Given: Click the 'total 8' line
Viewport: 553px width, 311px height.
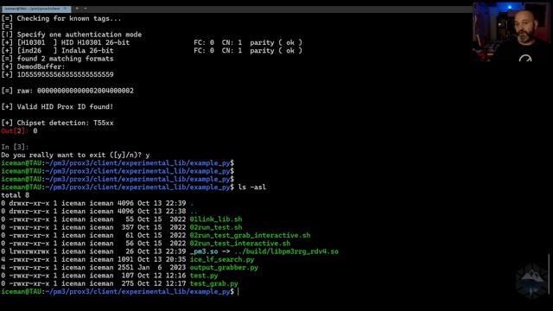Looking at the screenshot, I should (x=16, y=195).
